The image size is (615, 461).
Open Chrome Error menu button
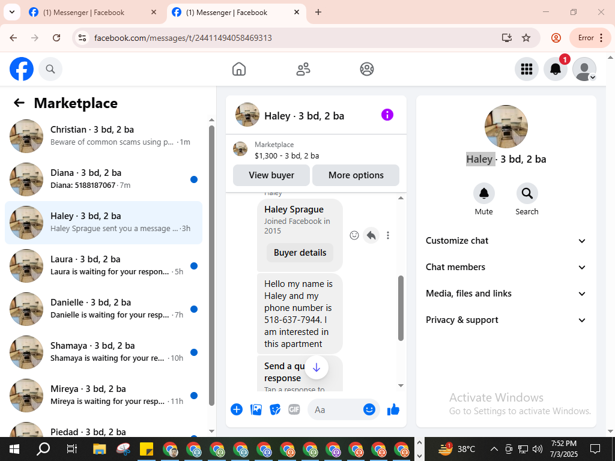point(590,38)
